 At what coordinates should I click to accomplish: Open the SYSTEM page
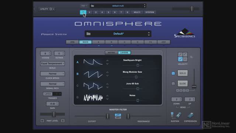150,12
